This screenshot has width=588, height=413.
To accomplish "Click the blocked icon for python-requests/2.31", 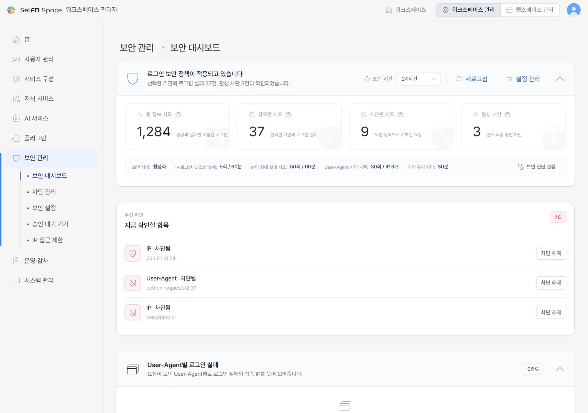I will (x=133, y=283).
